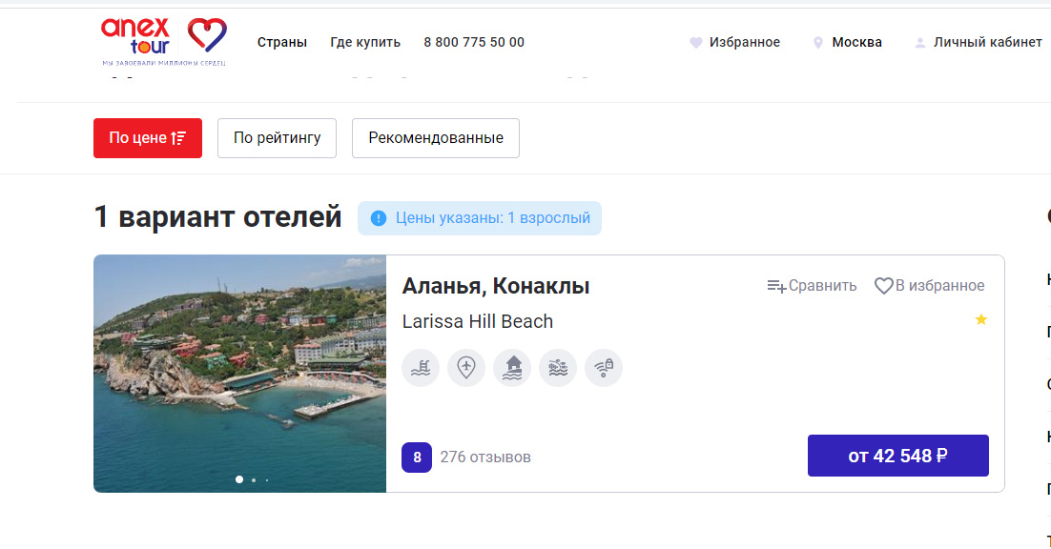Open the Larissa Hill Beach hotel photo
The height and width of the screenshot is (549, 1051).
(x=240, y=374)
